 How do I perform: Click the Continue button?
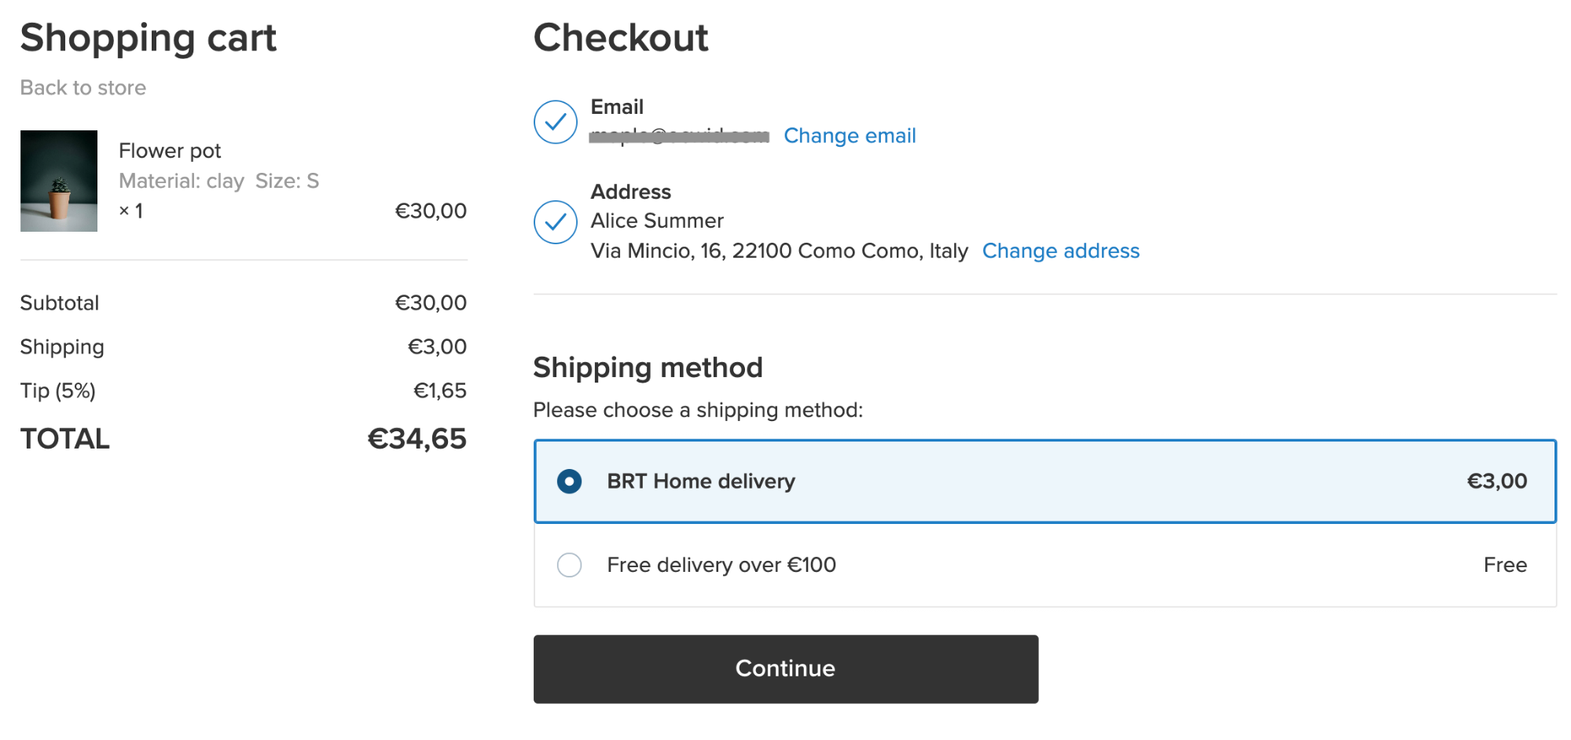(x=786, y=669)
